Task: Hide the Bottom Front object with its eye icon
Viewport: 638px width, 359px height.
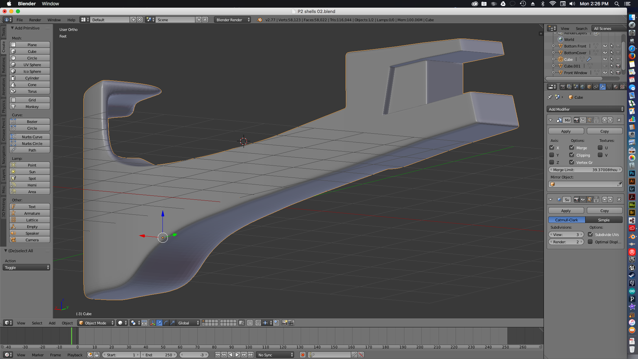Action: click(605, 46)
